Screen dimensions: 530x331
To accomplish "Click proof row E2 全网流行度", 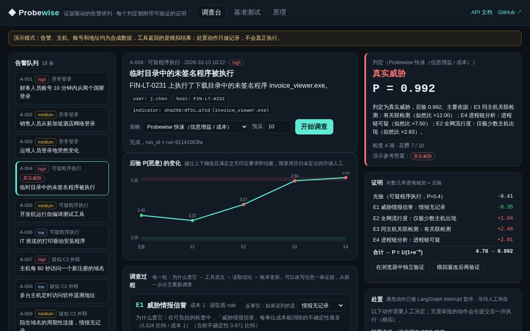I will click(x=443, y=218).
